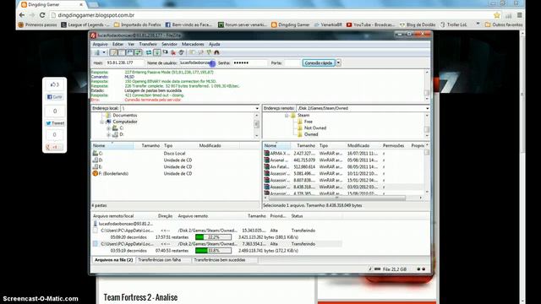Viewport: 541px width, 304px height.
Task: Disconnect from server toolbar icon
Action: (173, 52)
